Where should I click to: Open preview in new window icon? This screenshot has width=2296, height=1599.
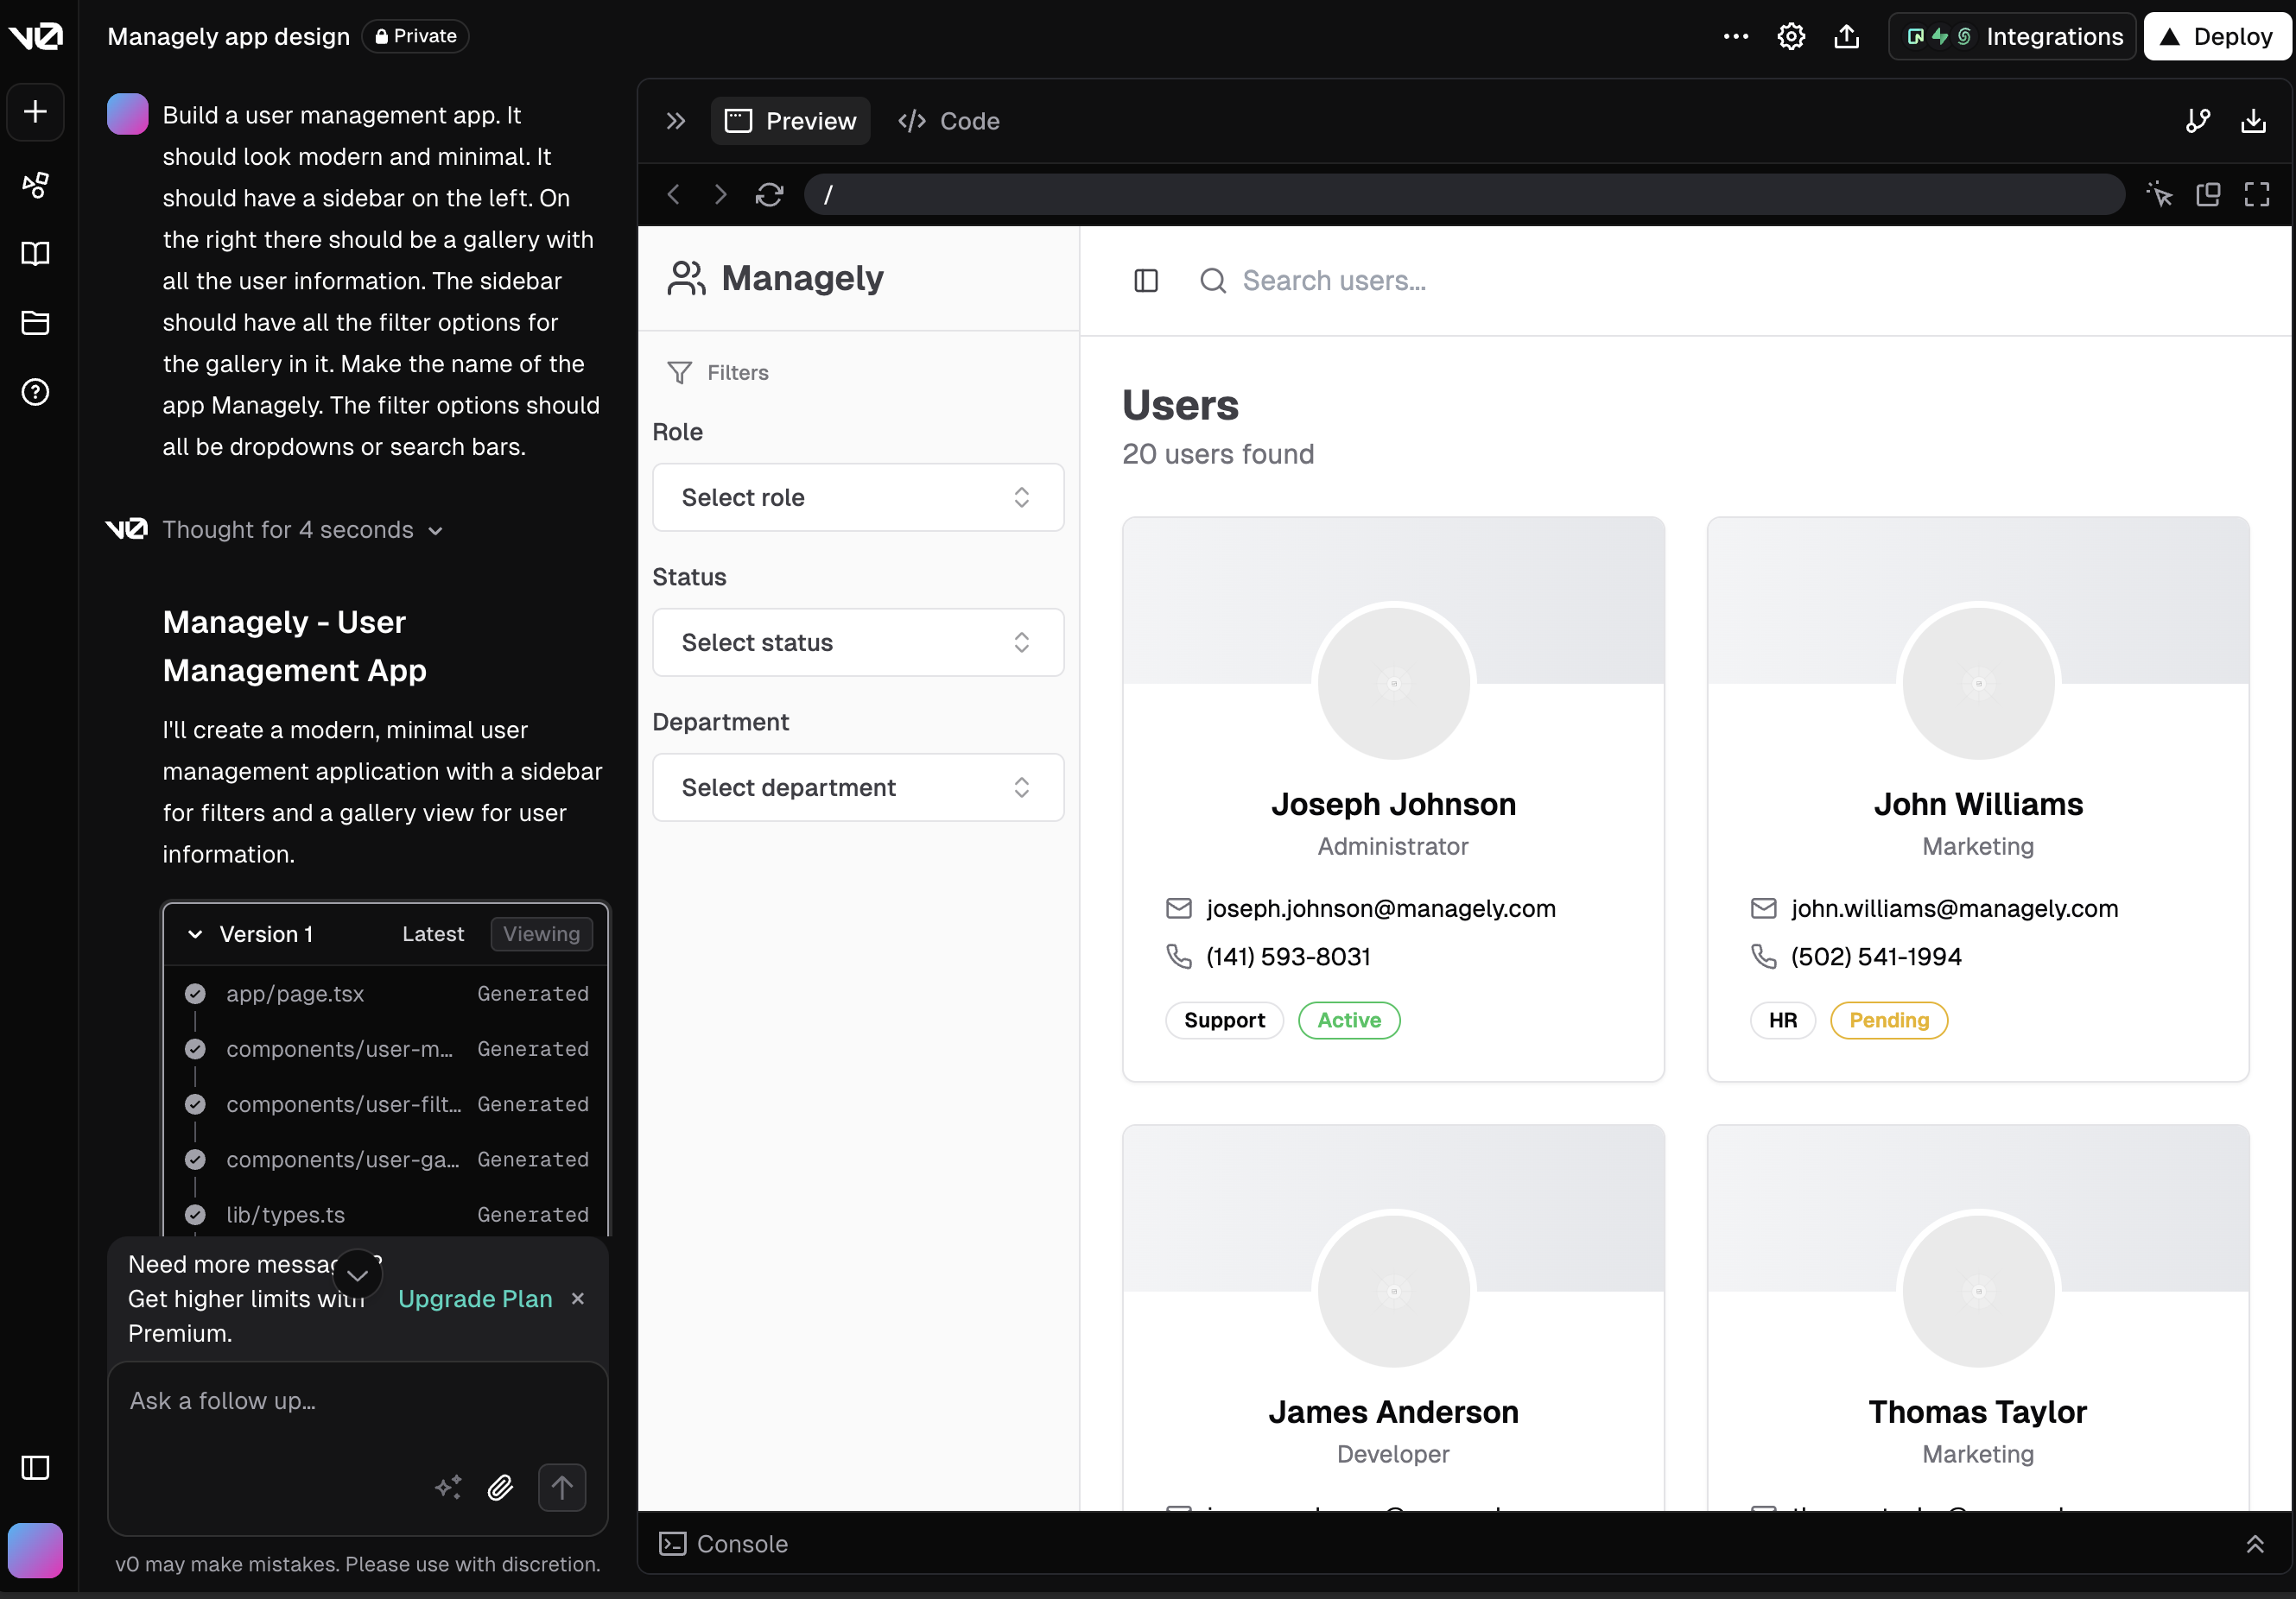pos(2208,194)
